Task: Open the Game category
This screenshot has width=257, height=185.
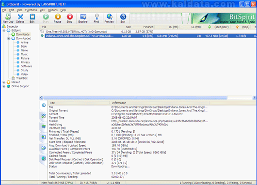Action: click(24, 50)
